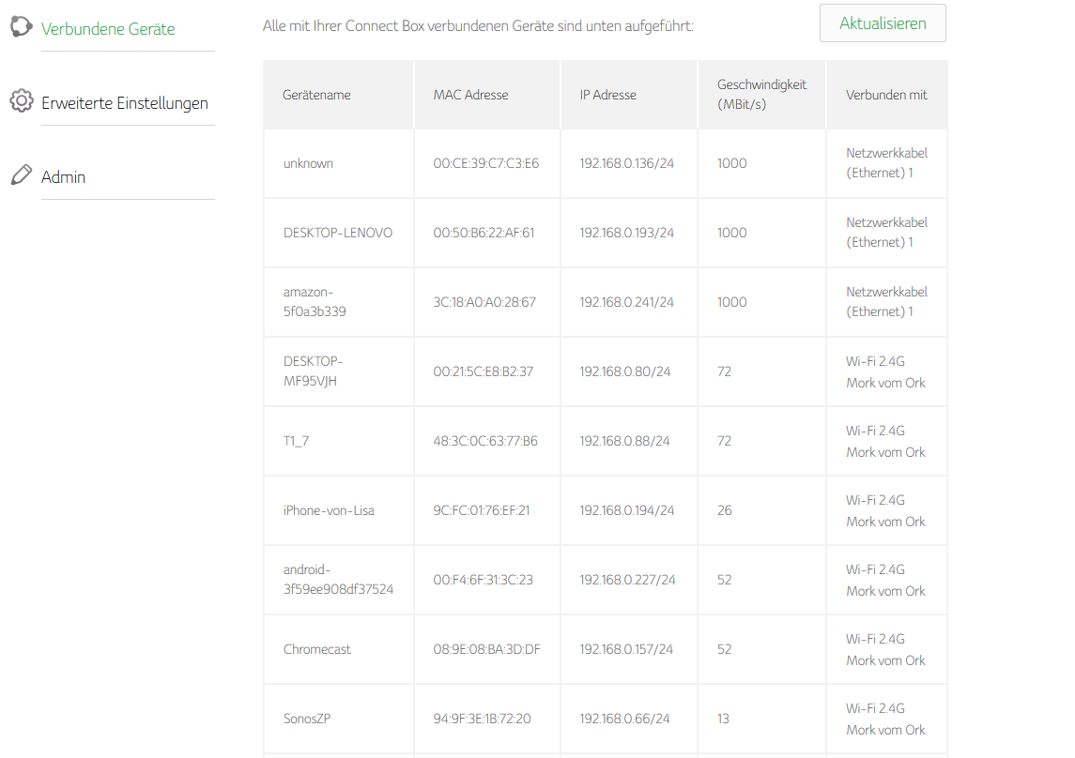Image resolution: width=1075 pixels, height=758 pixels.
Task: Select the Chromecast device name
Action: (x=317, y=649)
